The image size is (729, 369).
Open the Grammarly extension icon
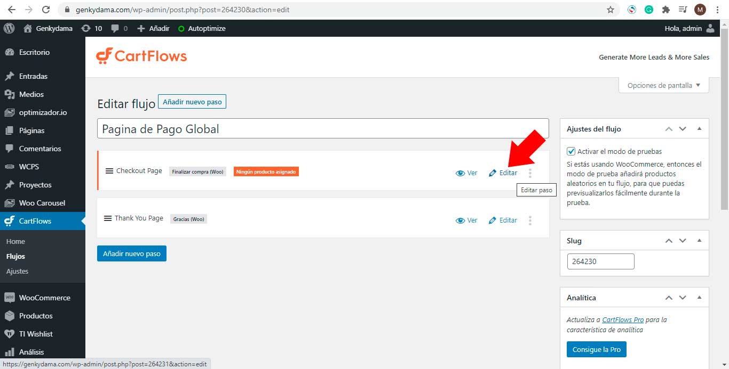649,10
